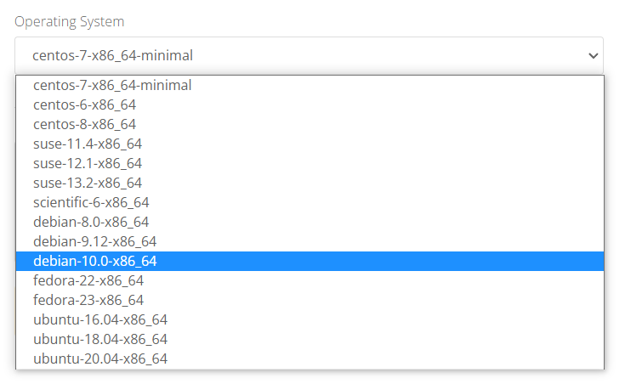This screenshot has height=384, width=625.
Task: Select the suse-11.4-x86_64 option
Action: coord(88,144)
